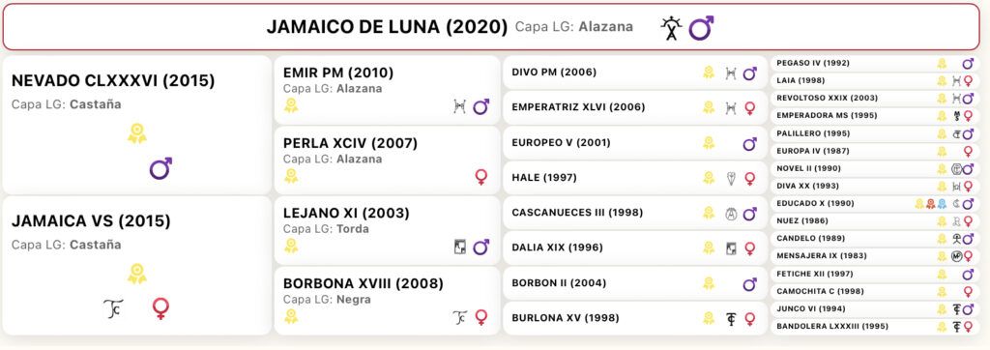Screen dimensions: 990x350
Task: Click the circled A brand beside Cascanueces III
Action: point(731,214)
